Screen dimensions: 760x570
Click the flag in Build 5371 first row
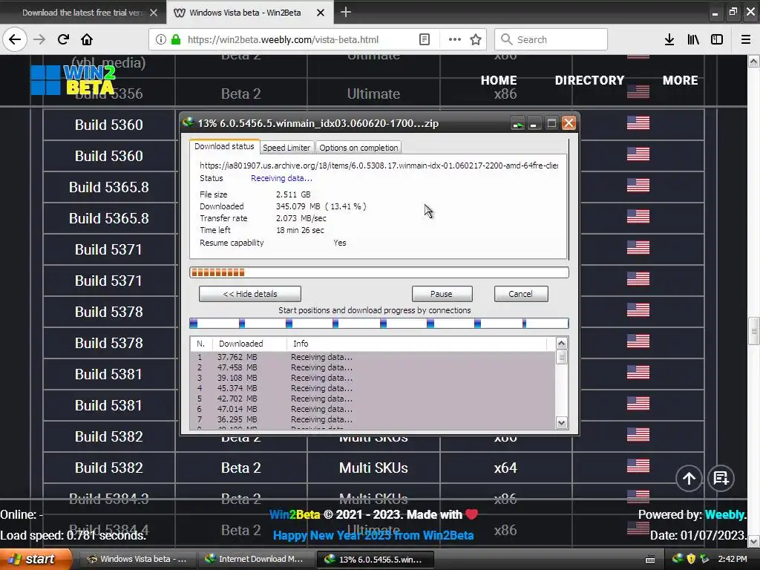pyautogui.click(x=638, y=248)
